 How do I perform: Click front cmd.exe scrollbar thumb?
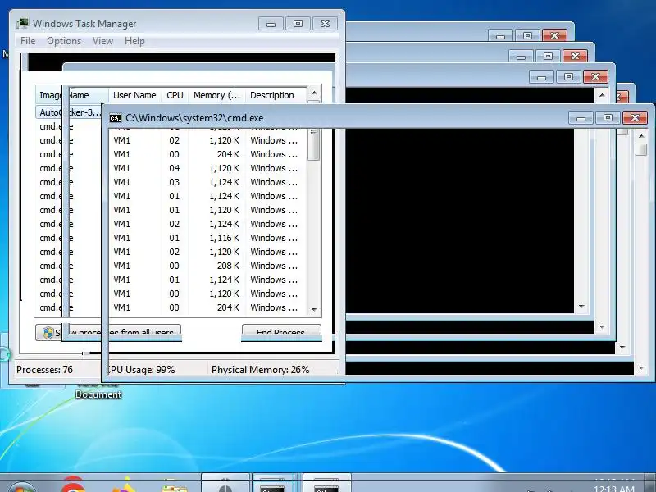(641, 149)
